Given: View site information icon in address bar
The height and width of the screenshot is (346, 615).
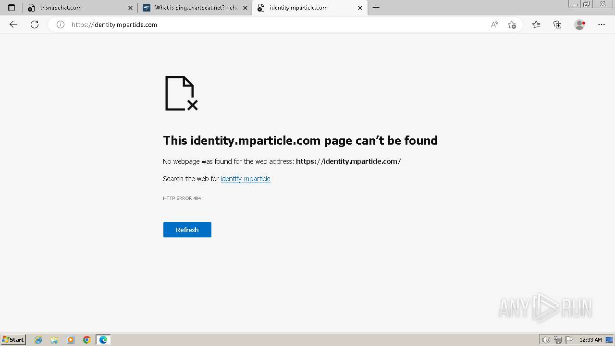Looking at the screenshot, I should pos(61,25).
